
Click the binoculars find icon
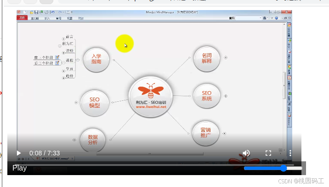click(x=265, y=18)
